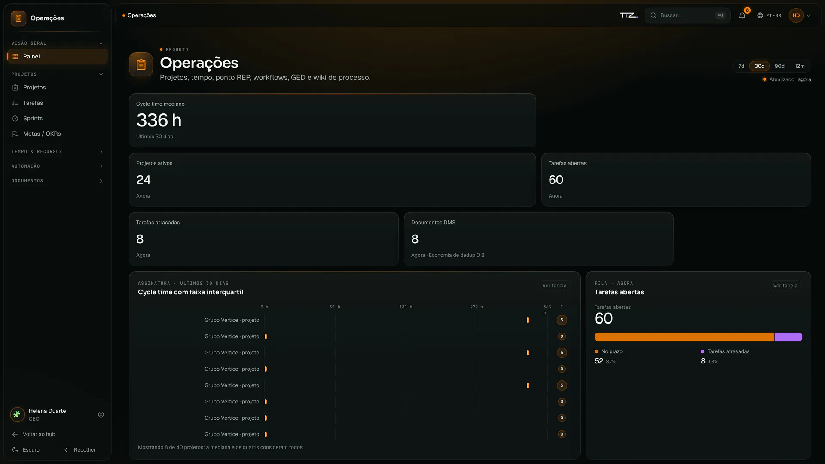Open the Painel sidebar item

pos(57,56)
